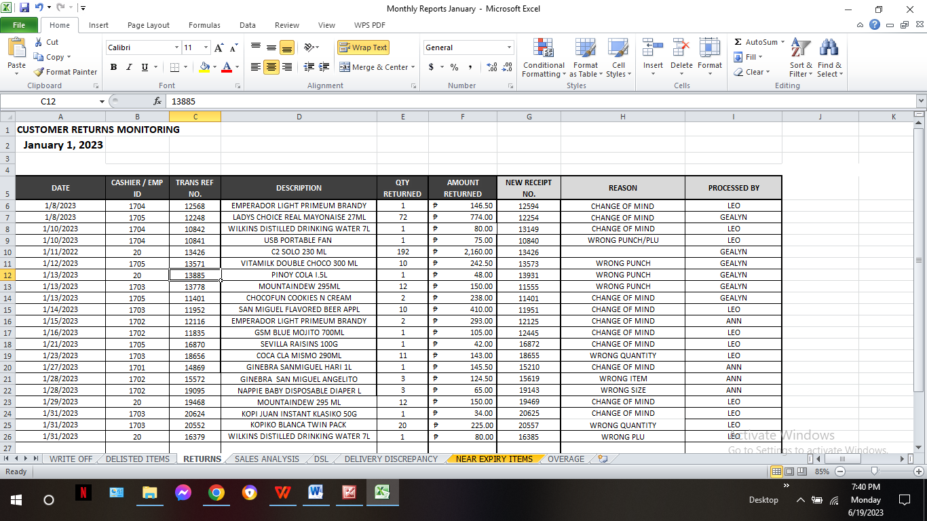The width and height of the screenshot is (927, 521).
Task: Shrink font size with the small A
Action: pyautogui.click(x=233, y=48)
